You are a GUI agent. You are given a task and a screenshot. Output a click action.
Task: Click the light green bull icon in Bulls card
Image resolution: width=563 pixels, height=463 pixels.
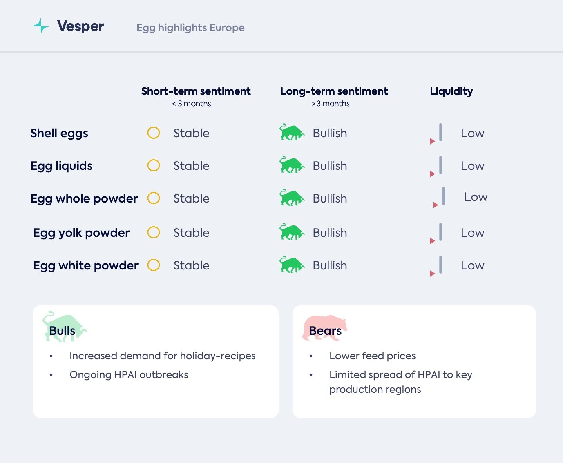(64, 326)
